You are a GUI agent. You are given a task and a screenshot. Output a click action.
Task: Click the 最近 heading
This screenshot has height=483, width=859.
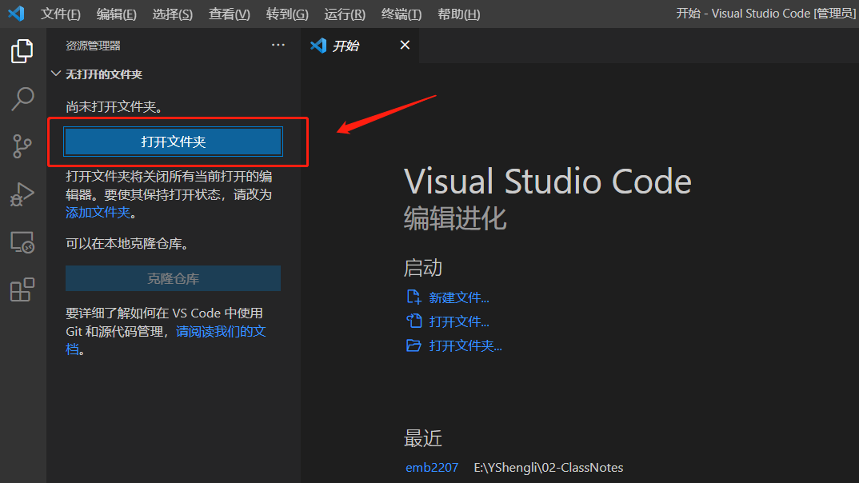click(422, 439)
